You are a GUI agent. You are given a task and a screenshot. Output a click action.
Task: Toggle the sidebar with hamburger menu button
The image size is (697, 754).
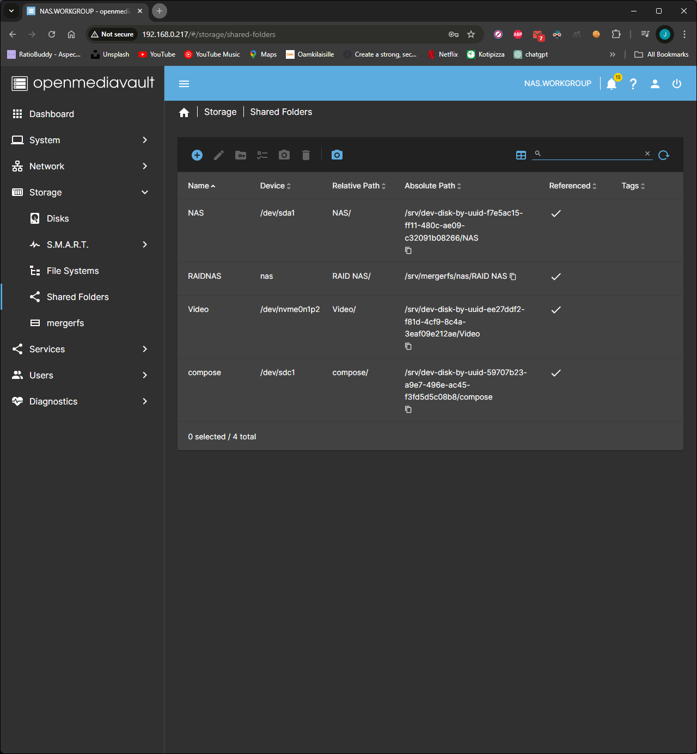point(184,84)
